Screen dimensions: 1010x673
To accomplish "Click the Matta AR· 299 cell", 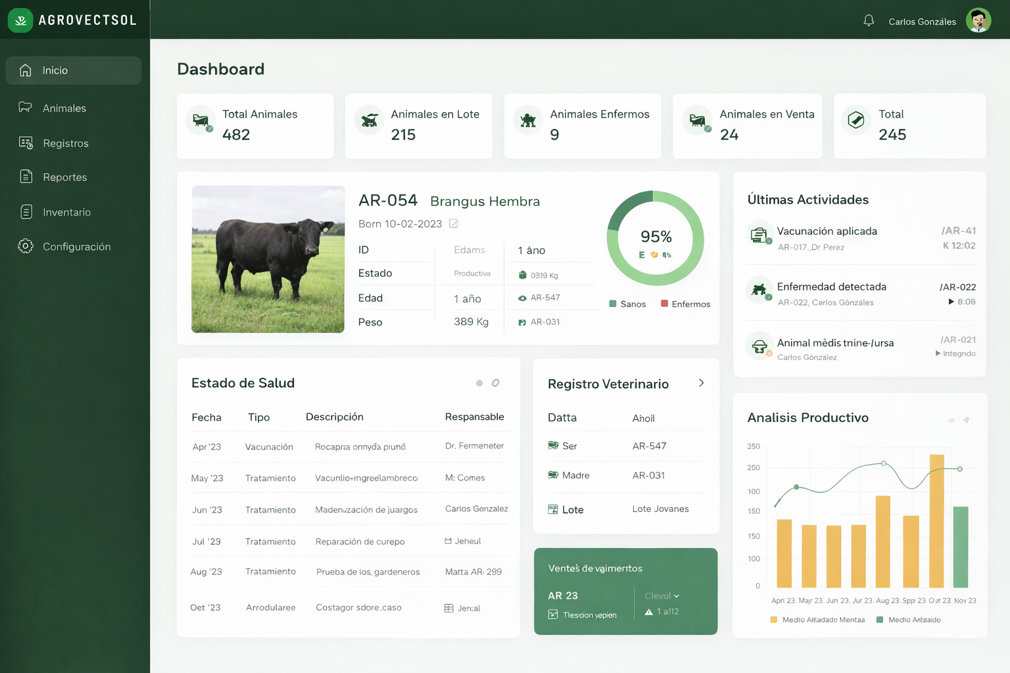I will (473, 572).
